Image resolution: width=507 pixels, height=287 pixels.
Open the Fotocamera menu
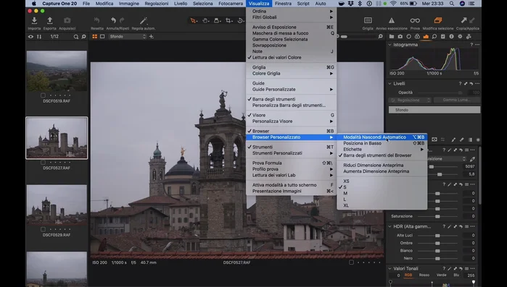231,4
